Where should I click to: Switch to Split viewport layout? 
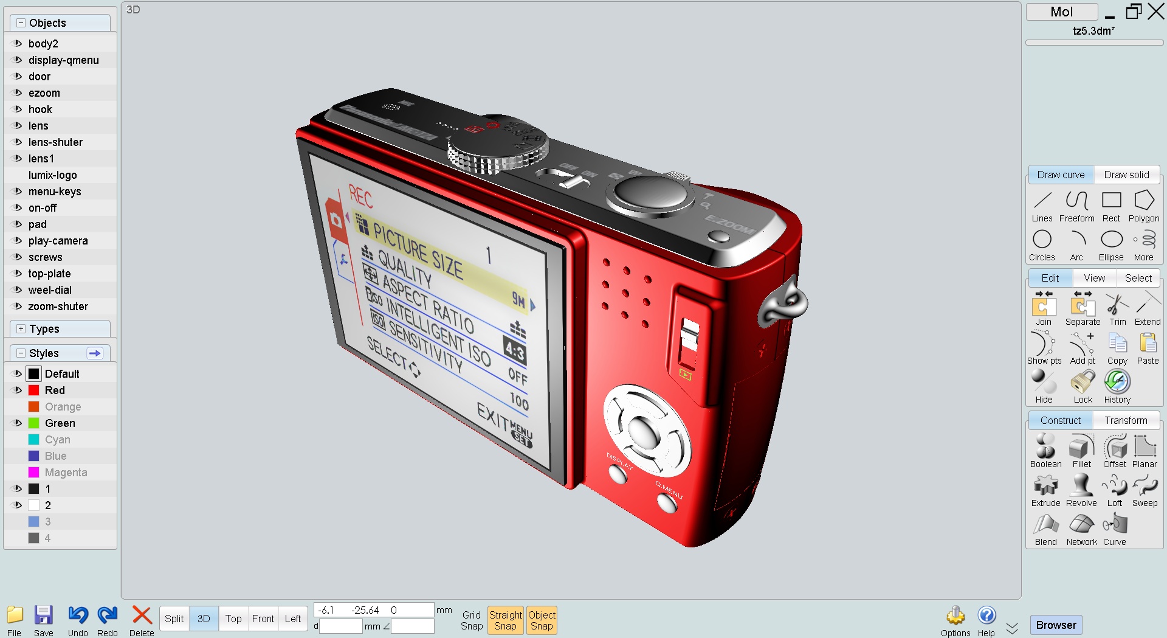coord(174,619)
